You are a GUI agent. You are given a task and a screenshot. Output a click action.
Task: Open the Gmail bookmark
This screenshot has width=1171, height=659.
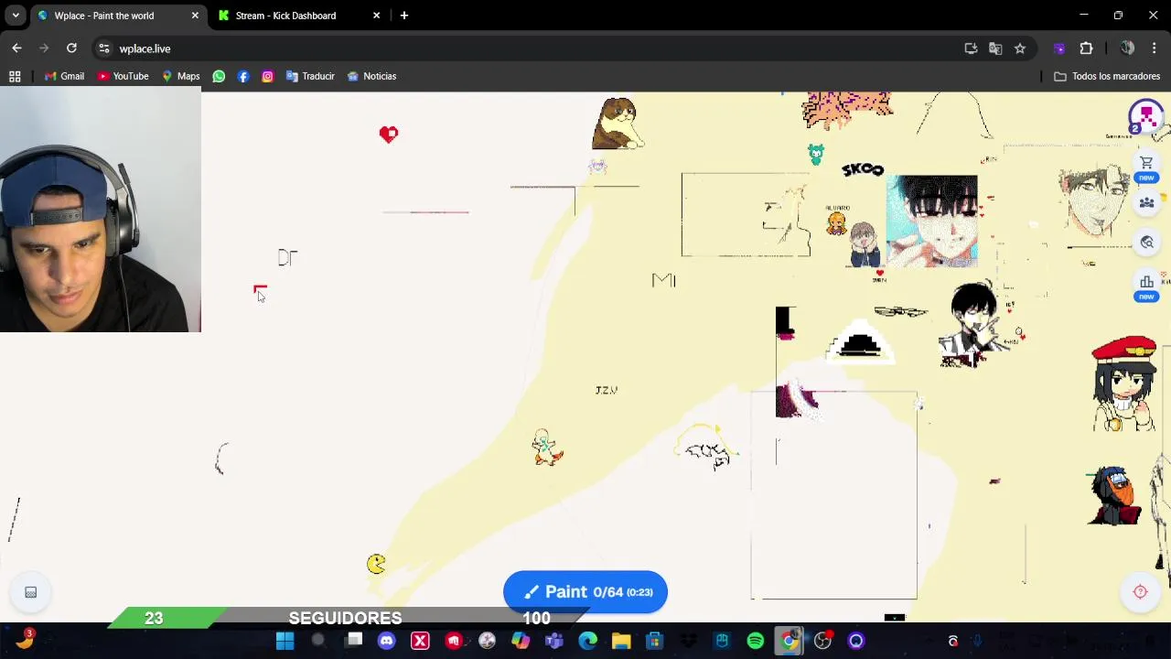[x=64, y=76]
